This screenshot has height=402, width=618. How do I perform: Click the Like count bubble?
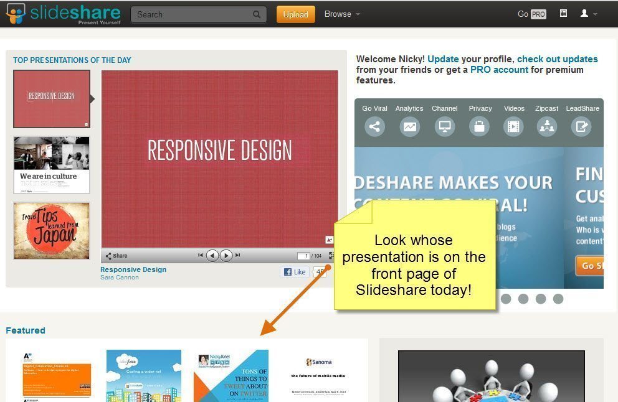pos(320,272)
